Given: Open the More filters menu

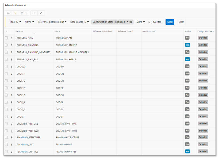Looking at the screenshot, I should tap(140, 22).
